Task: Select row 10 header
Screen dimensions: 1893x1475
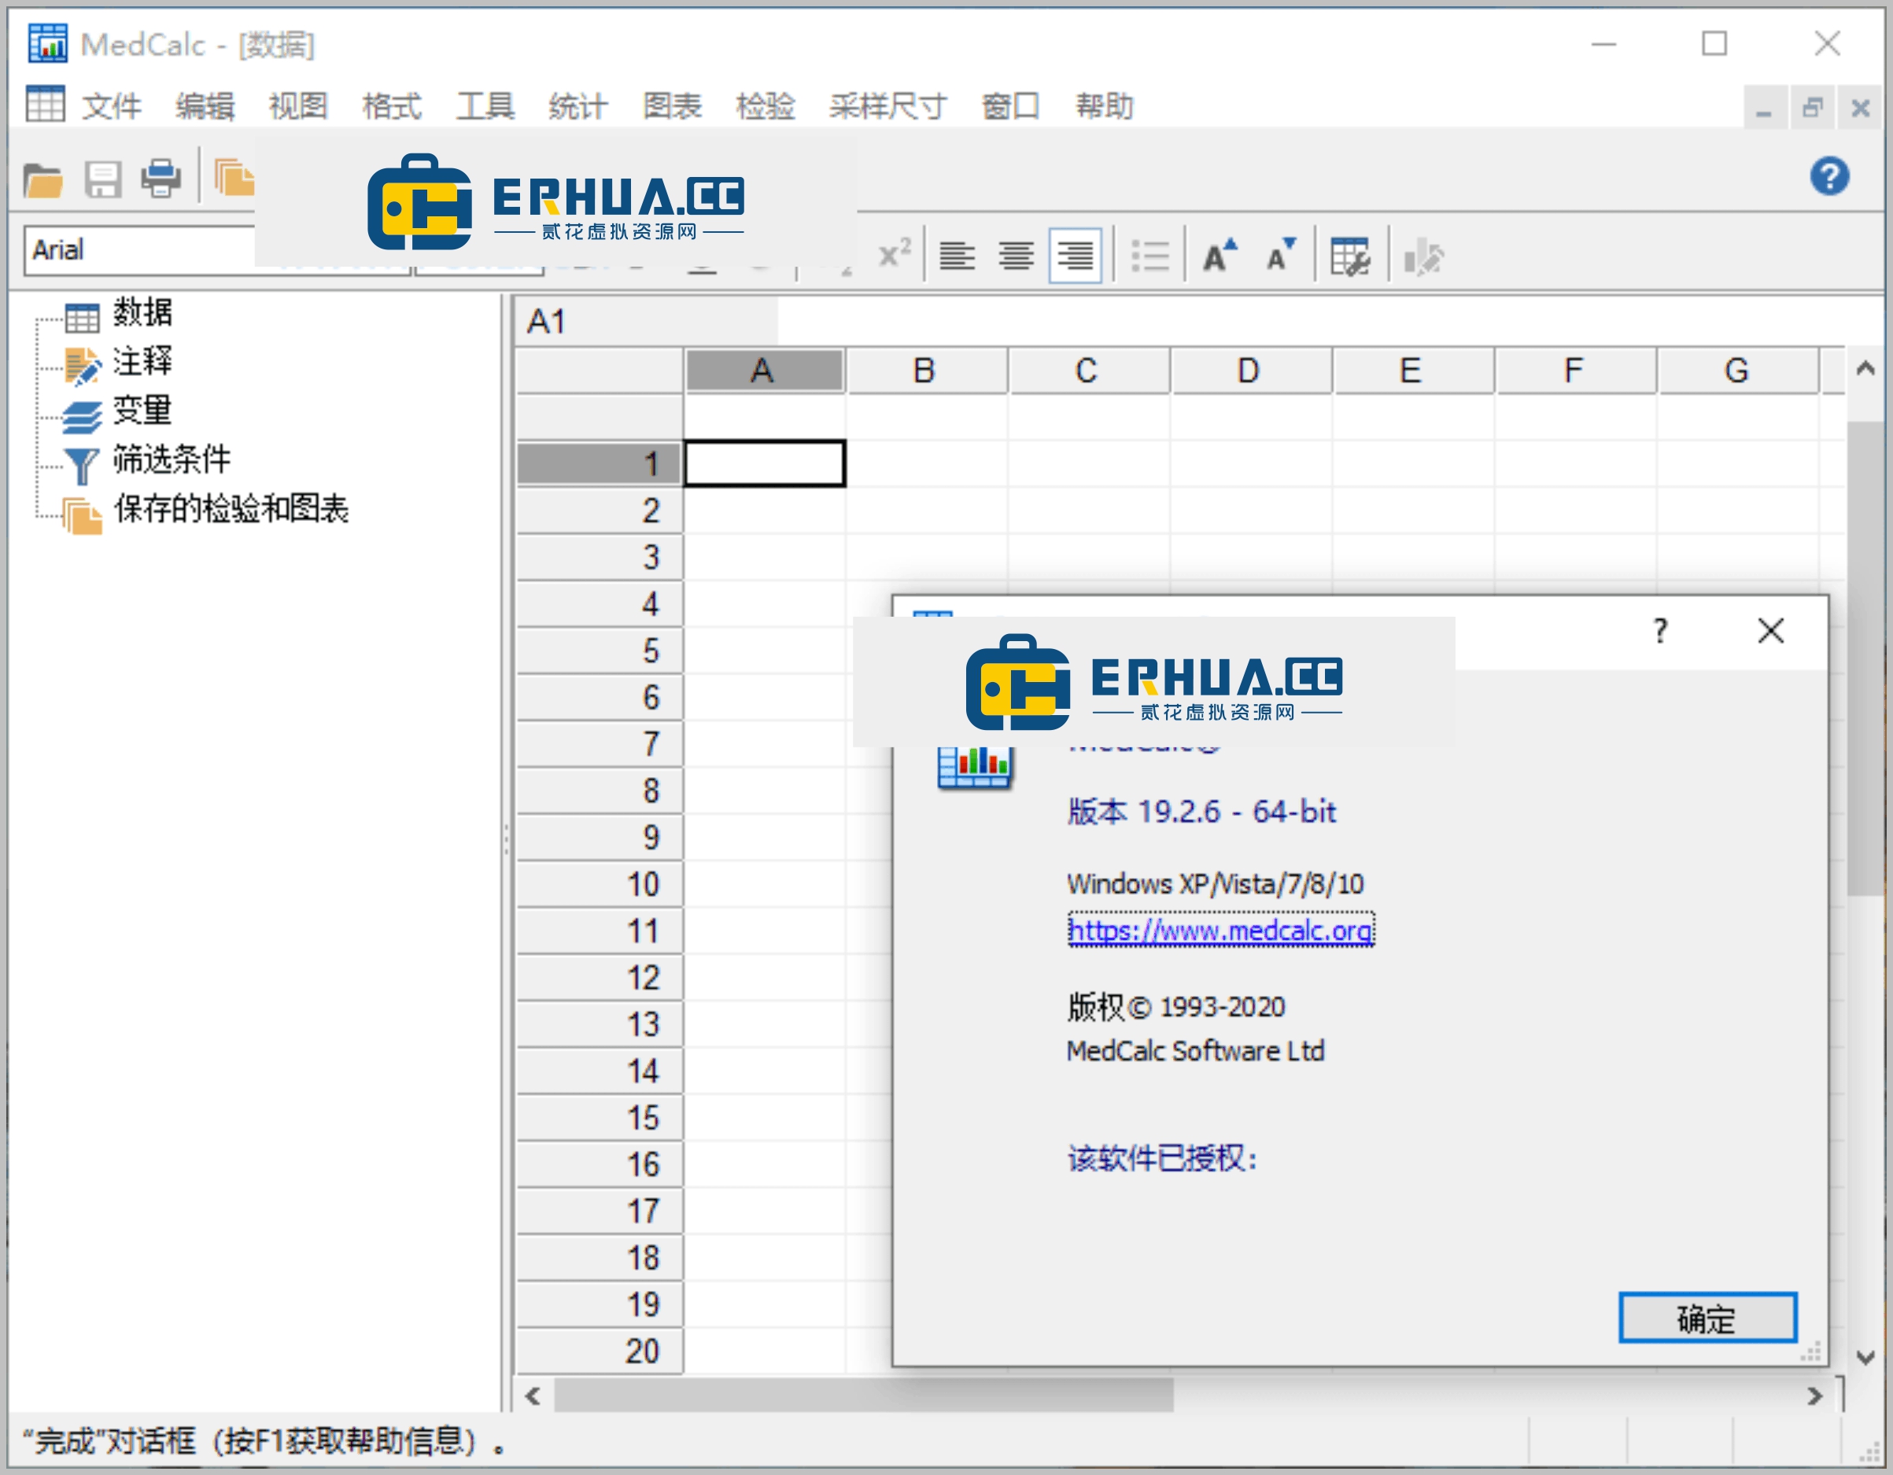Action: pyautogui.click(x=600, y=884)
